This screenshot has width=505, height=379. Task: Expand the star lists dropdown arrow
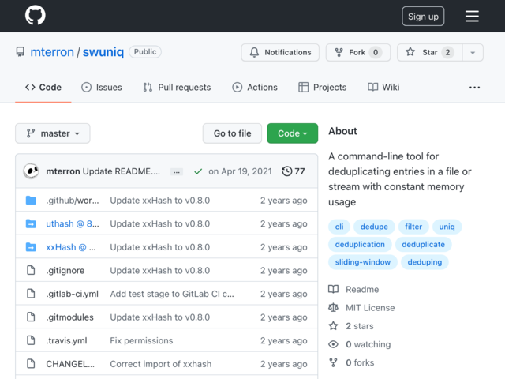point(473,53)
